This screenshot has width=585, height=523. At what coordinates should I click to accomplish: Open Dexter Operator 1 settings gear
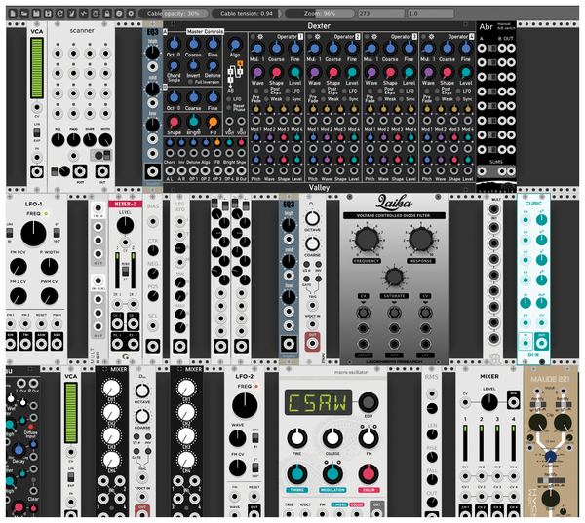(x=260, y=37)
